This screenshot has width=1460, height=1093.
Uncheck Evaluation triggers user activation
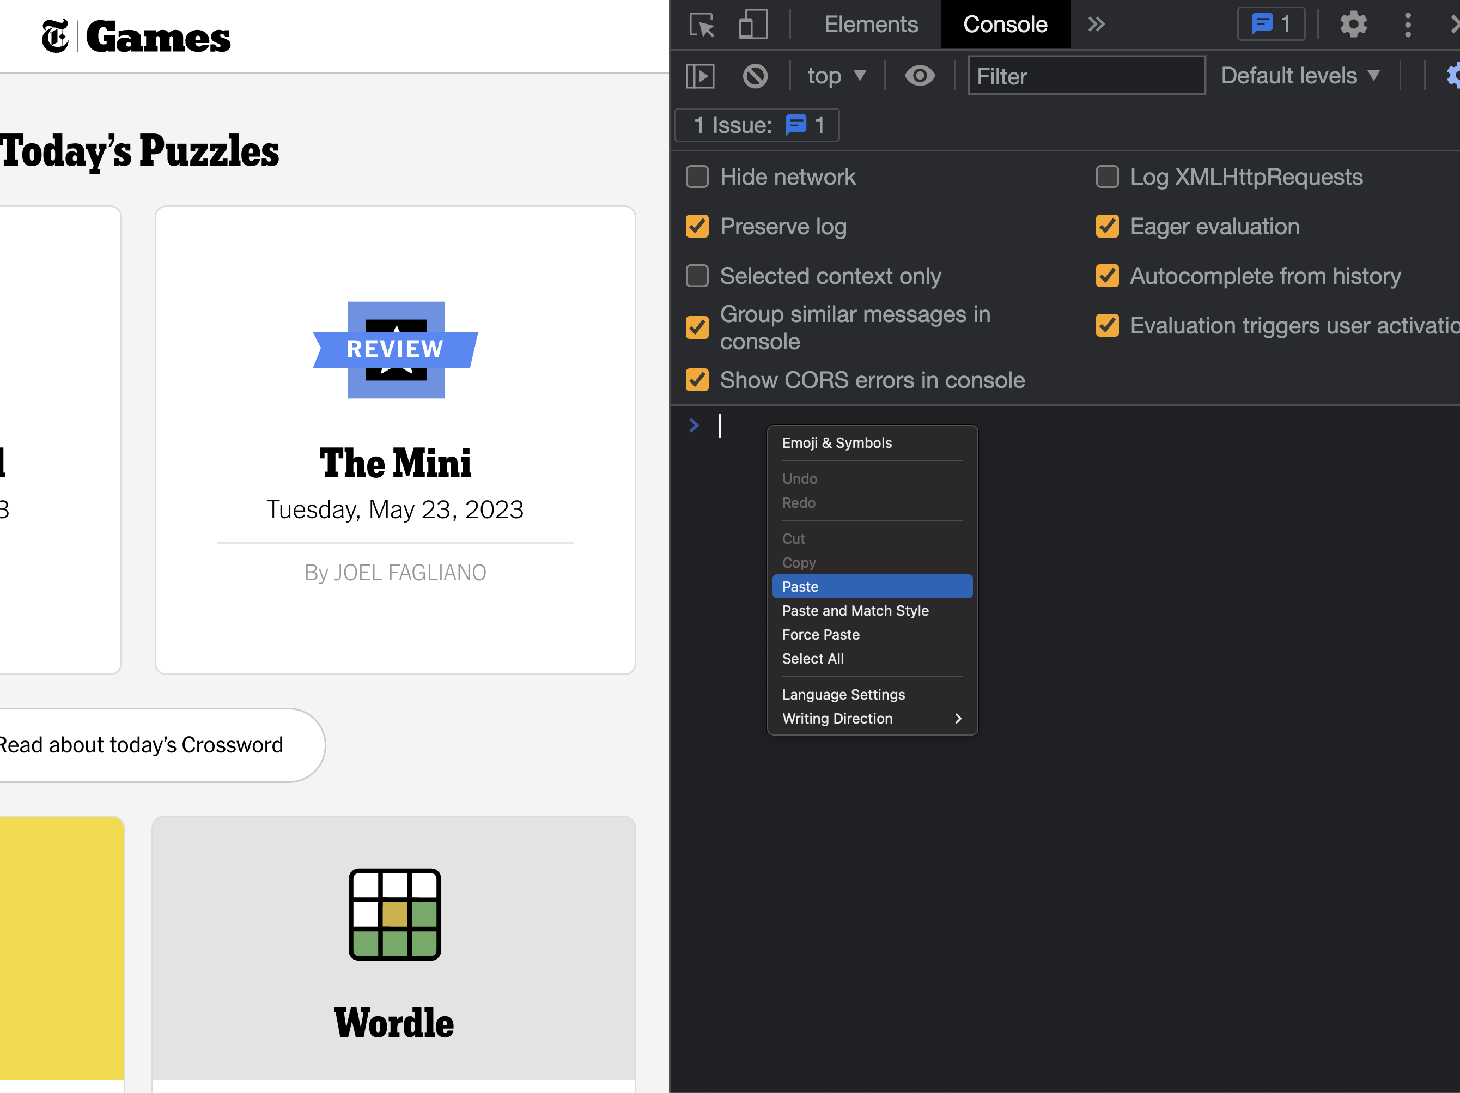(x=1107, y=325)
